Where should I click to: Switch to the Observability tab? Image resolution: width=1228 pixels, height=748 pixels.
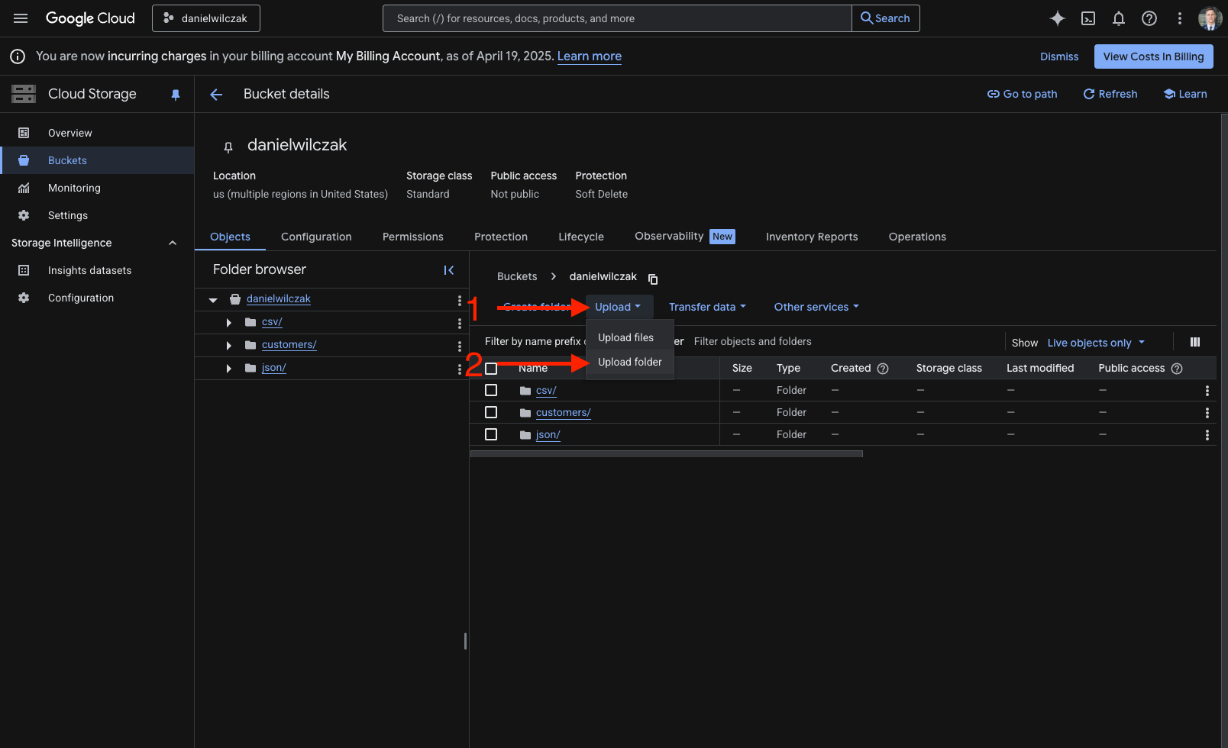coord(684,237)
